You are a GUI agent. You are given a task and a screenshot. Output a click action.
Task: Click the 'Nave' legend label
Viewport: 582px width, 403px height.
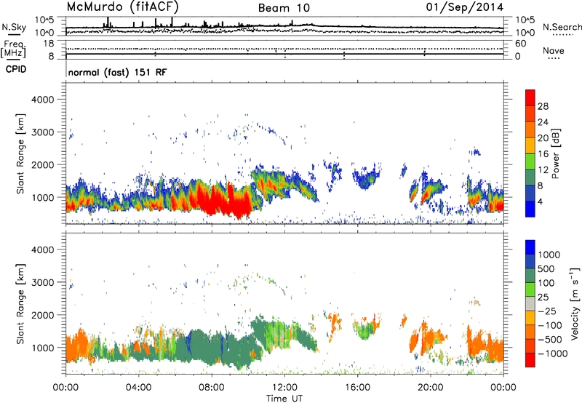pyautogui.click(x=554, y=50)
